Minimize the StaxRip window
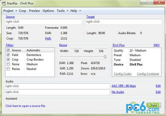Image resolution: width=166 pixels, height=116 pixels. click(143, 2)
